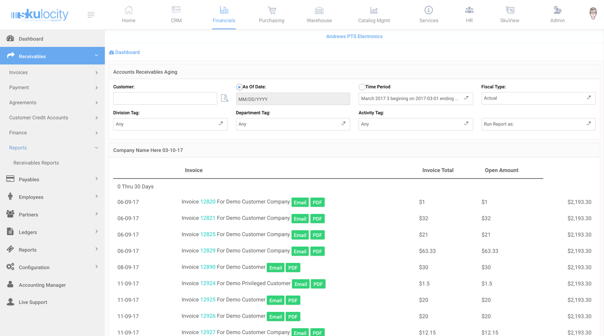Select the CRM module icon
The image size is (604, 336).
click(176, 14)
